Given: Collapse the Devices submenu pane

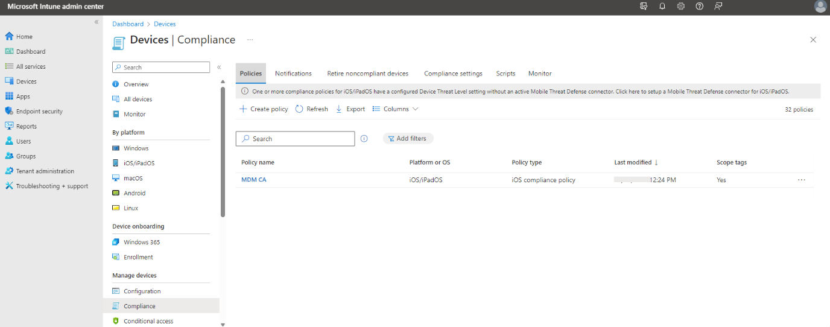Looking at the screenshot, I should coord(219,68).
